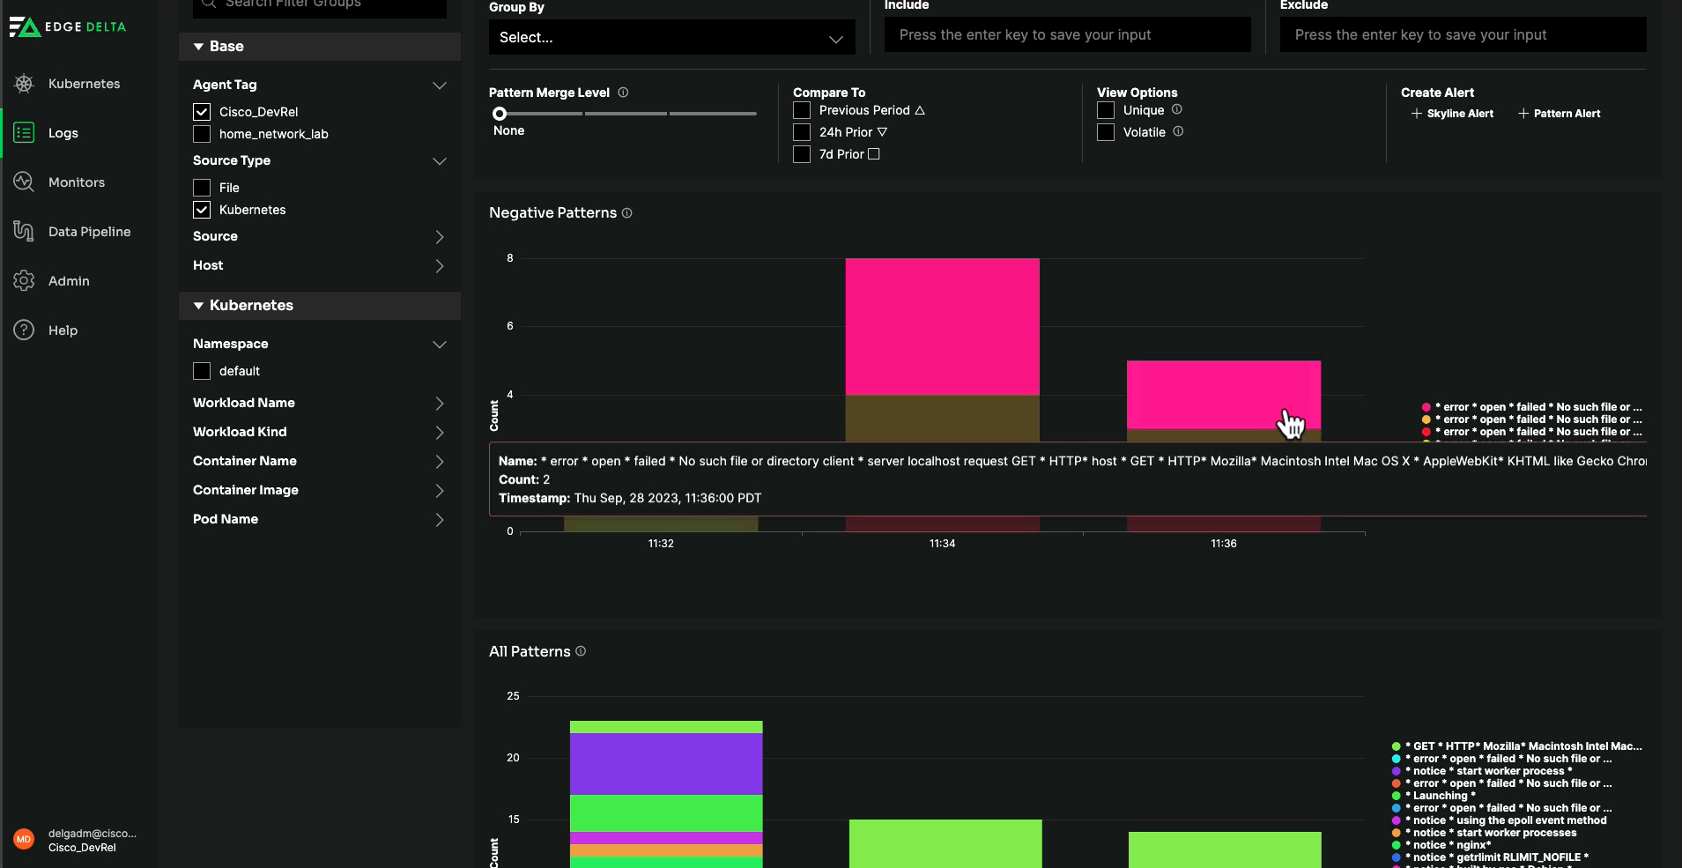This screenshot has width=1682, height=868.
Task: Create a Skyline Alert
Action: pos(1452,114)
